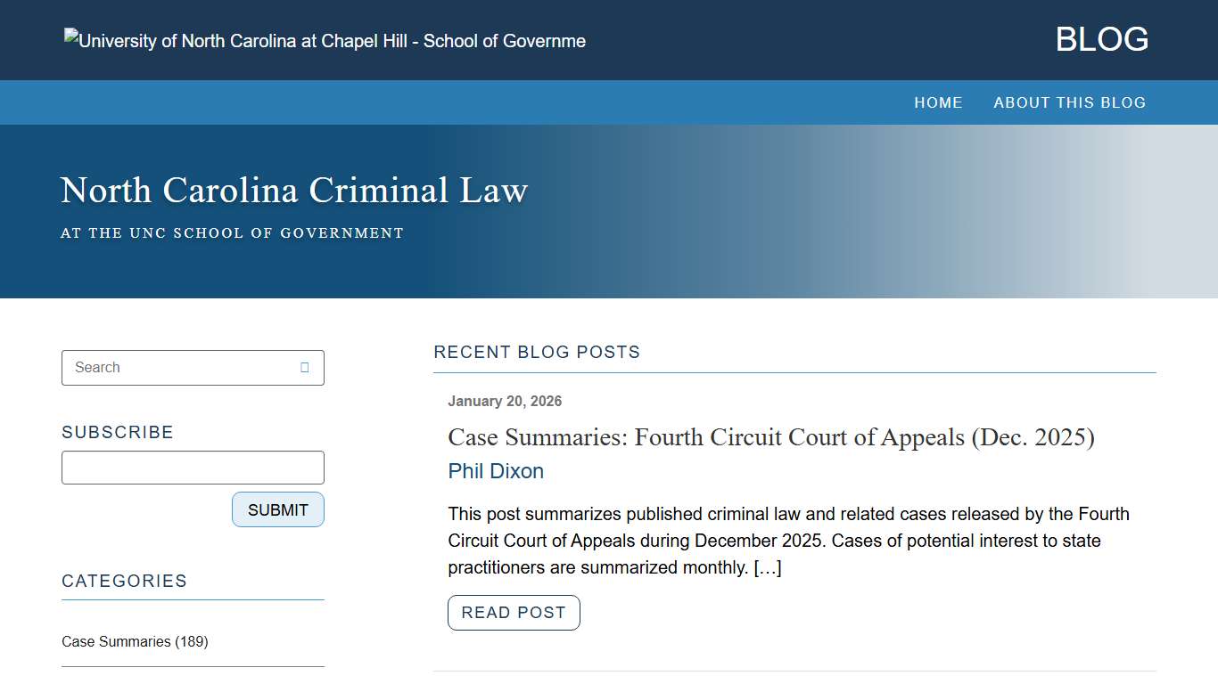This screenshot has height=684, width=1218.
Task: Click the BLOG header link
Action: (x=1101, y=38)
